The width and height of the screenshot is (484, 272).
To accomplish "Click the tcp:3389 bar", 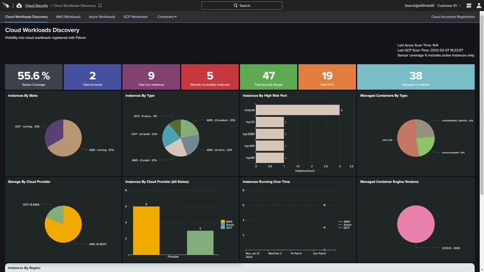I will pos(270,134).
